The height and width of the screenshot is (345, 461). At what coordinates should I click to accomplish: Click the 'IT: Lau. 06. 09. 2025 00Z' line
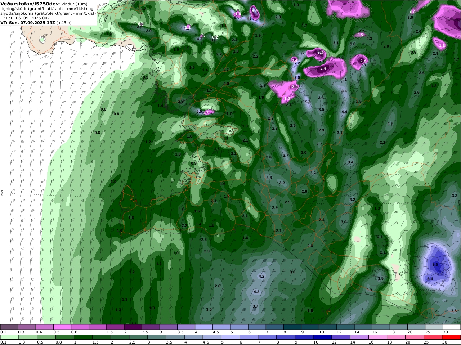coord(25,18)
